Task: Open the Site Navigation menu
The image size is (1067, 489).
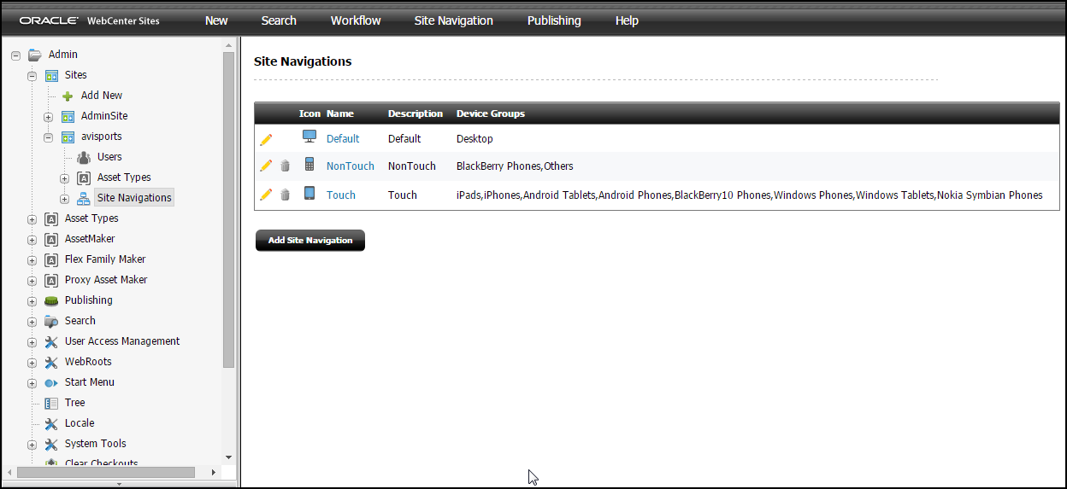Action: point(453,20)
